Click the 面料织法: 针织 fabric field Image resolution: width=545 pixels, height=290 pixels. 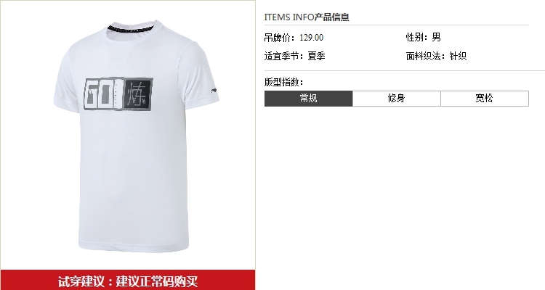[436, 56]
